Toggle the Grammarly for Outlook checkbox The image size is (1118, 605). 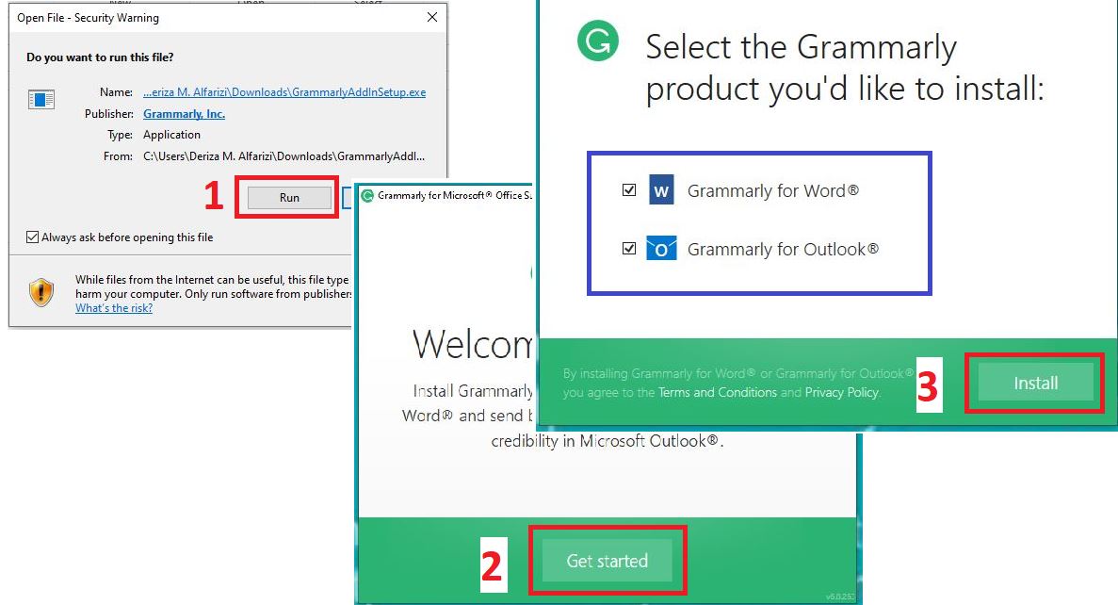coord(629,248)
